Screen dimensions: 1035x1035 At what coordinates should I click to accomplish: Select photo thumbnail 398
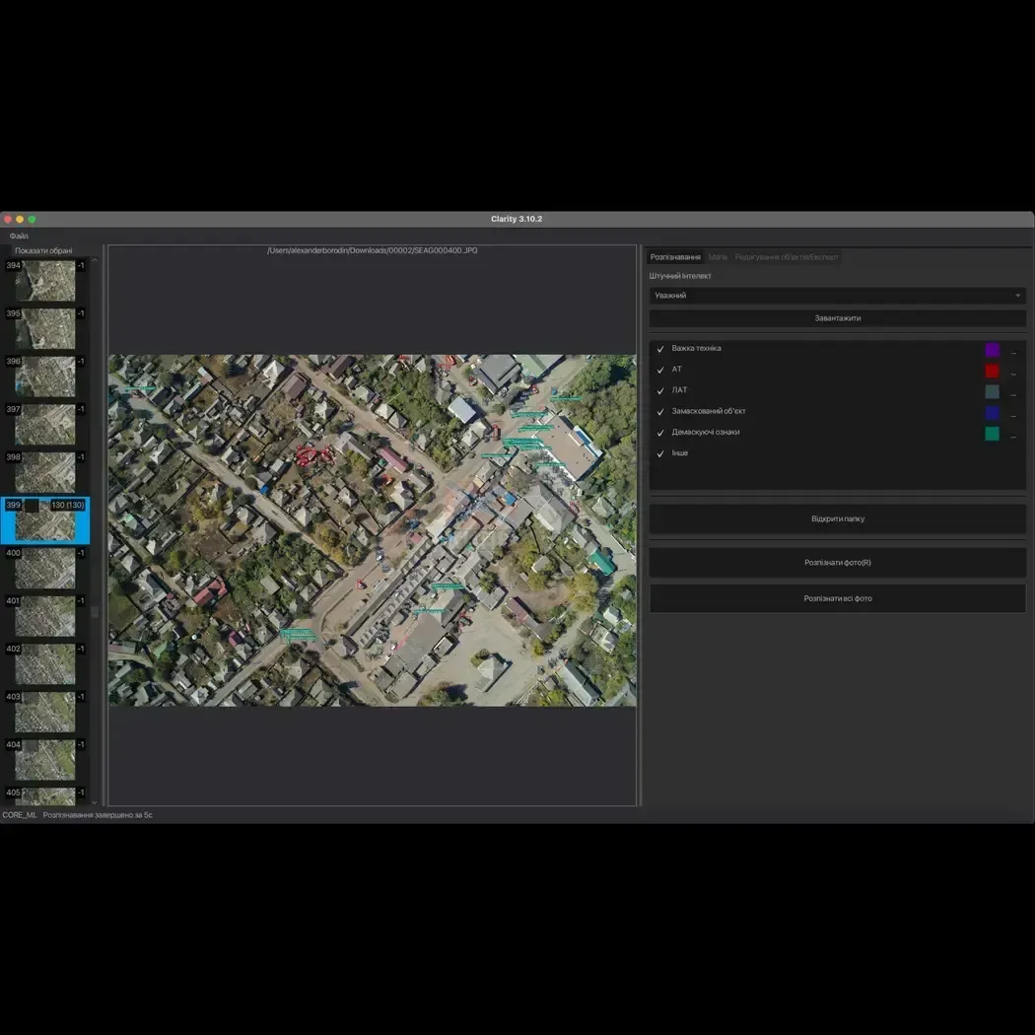point(45,472)
